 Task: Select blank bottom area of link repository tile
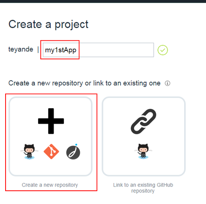click(x=144, y=168)
